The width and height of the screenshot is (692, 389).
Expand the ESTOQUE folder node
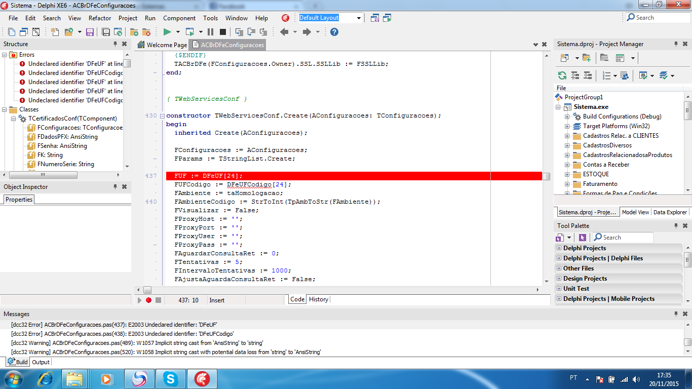tap(567, 174)
